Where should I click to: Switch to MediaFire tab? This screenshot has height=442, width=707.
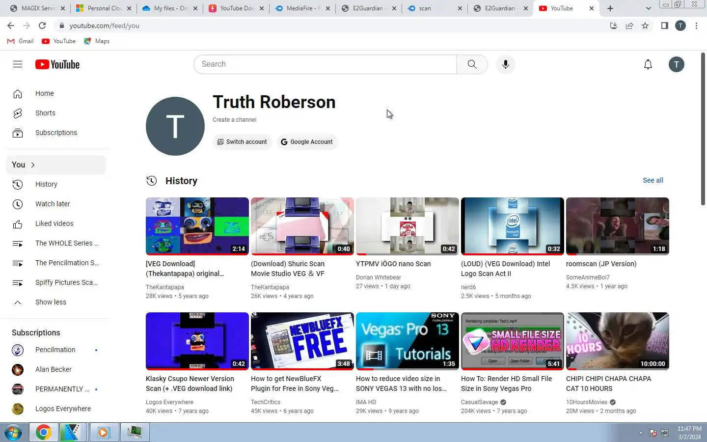pos(302,8)
